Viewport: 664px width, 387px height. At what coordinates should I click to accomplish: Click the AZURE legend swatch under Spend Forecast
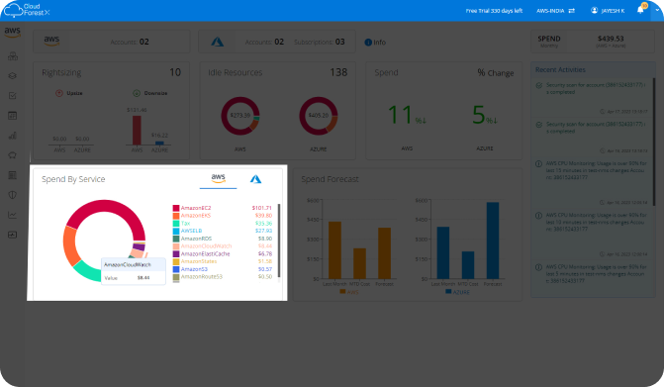448,291
